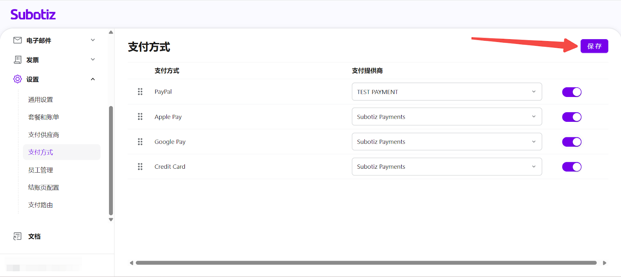Click the document icon beside 文档
Image resolution: width=621 pixels, height=277 pixels.
click(17, 236)
